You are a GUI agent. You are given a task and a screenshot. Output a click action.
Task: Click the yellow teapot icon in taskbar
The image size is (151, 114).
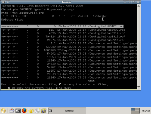coord(31,111)
